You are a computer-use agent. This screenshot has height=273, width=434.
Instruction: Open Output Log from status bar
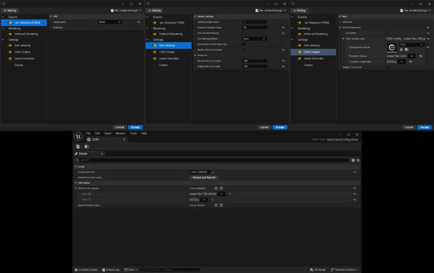[x=111, y=270]
